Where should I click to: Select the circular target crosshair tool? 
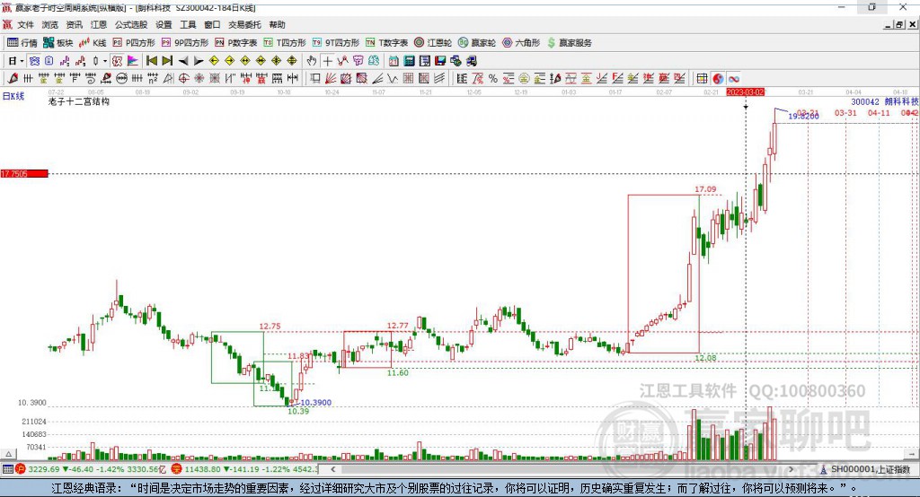[x=183, y=79]
